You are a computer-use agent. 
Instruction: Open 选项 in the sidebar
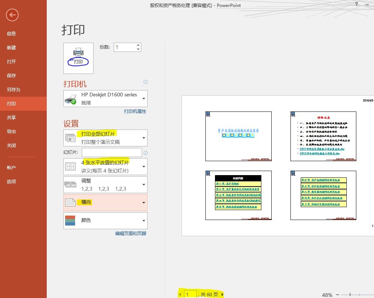click(x=24, y=182)
